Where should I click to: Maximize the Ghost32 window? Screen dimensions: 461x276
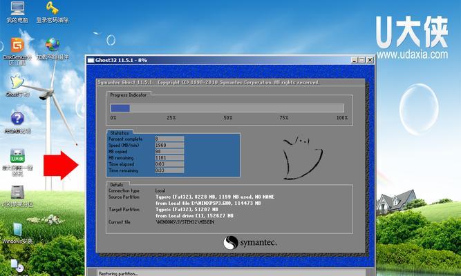tap(361, 60)
